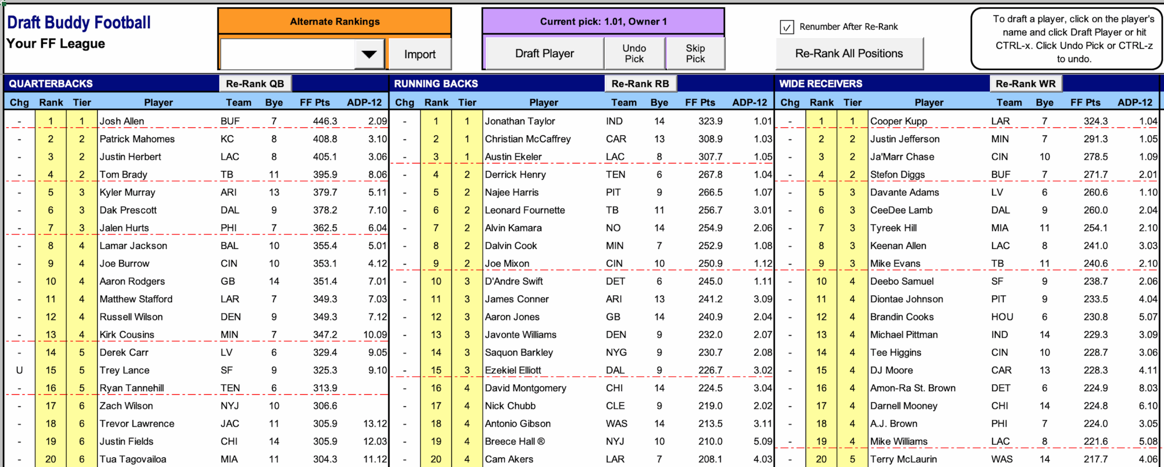This screenshot has width=1164, height=467.
Task: Click the Re-Rank QB button
Action: click(x=255, y=84)
